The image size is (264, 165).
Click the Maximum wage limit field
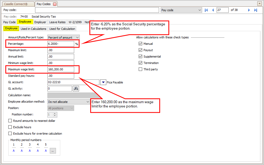click(61, 70)
